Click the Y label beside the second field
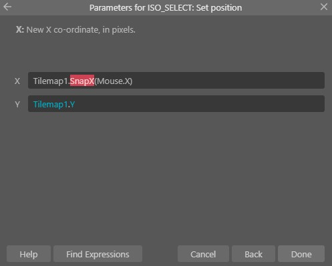The image size is (332, 266). tap(17, 104)
